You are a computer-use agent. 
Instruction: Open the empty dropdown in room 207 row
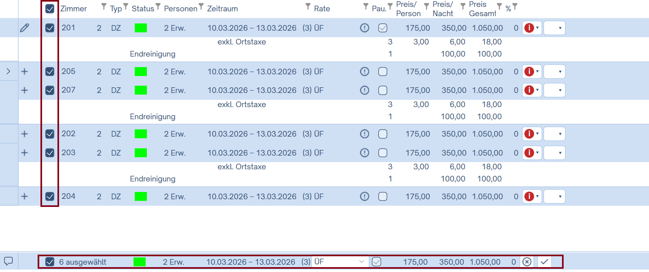pyautogui.click(x=554, y=90)
